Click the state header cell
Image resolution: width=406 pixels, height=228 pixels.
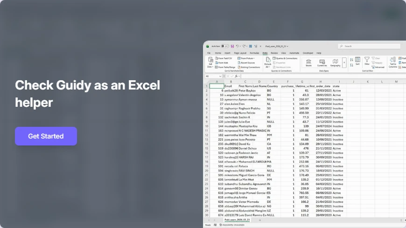[x=339, y=86]
